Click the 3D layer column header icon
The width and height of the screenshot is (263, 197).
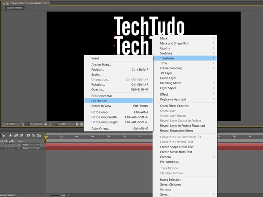point(12,141)
